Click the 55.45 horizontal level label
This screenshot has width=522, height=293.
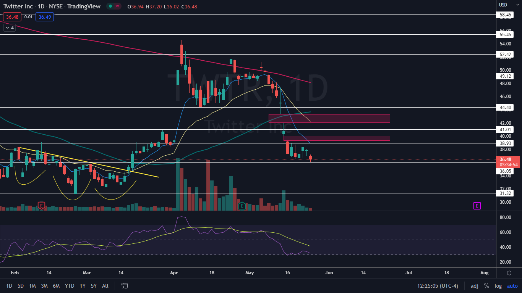click(x=505, y=34)
